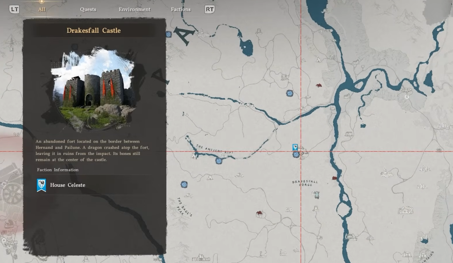Click the red beast marker in the south

click(259, 213)
